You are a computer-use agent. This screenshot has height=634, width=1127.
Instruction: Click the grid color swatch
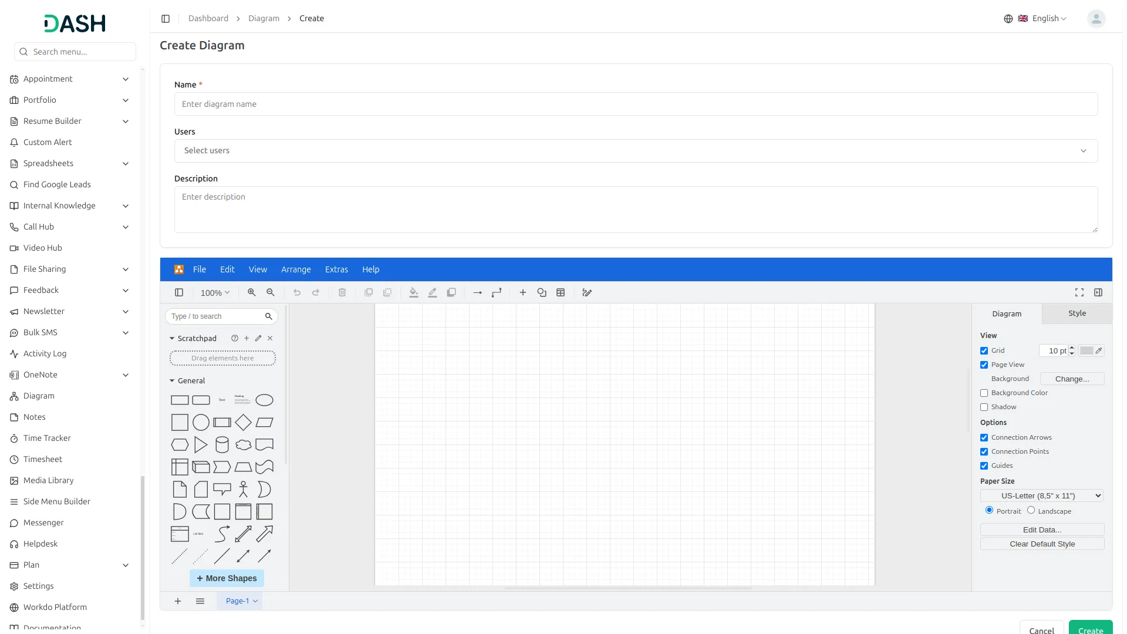[x=1088, y=350]
